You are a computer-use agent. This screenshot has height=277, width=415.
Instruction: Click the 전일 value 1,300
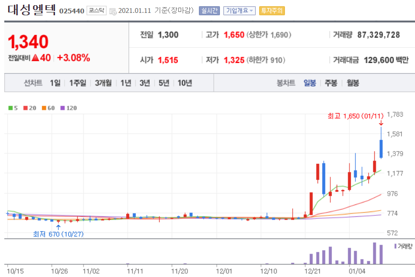click(x=168, y=34)
